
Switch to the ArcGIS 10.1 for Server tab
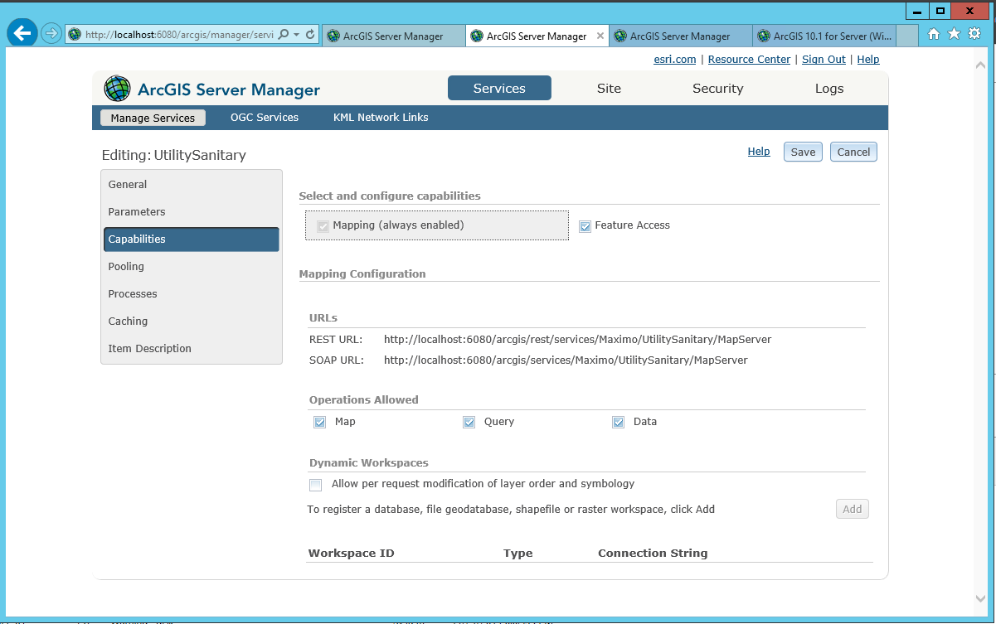[x=824, y=36]
